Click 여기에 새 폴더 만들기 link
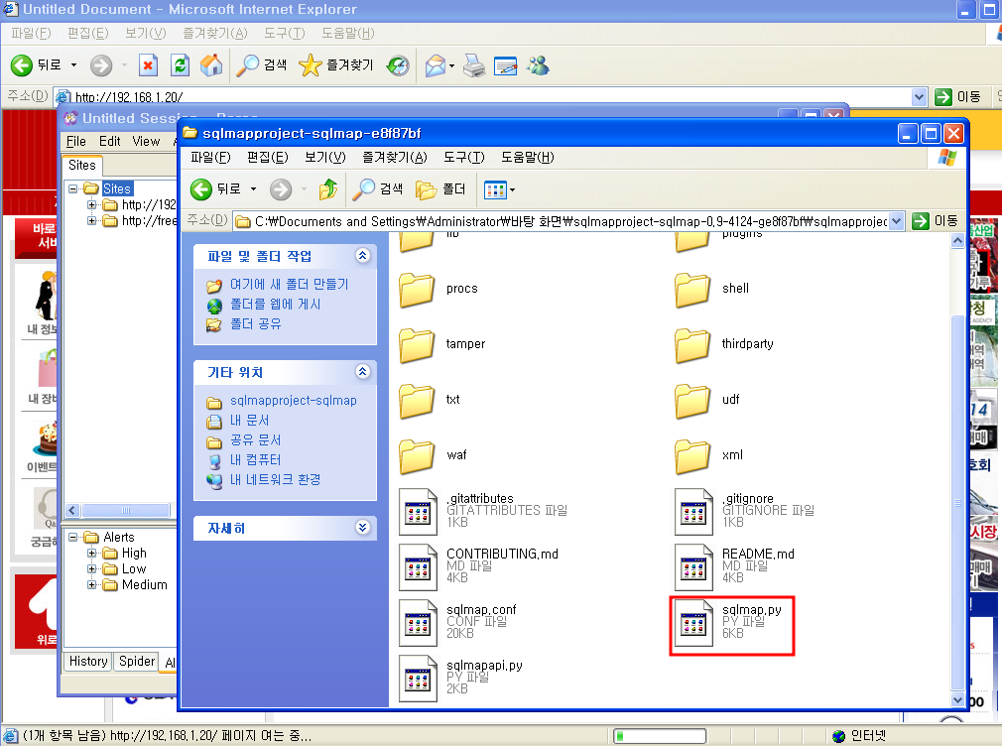This screenshot has height=746, width=1002. click(289, 284)
